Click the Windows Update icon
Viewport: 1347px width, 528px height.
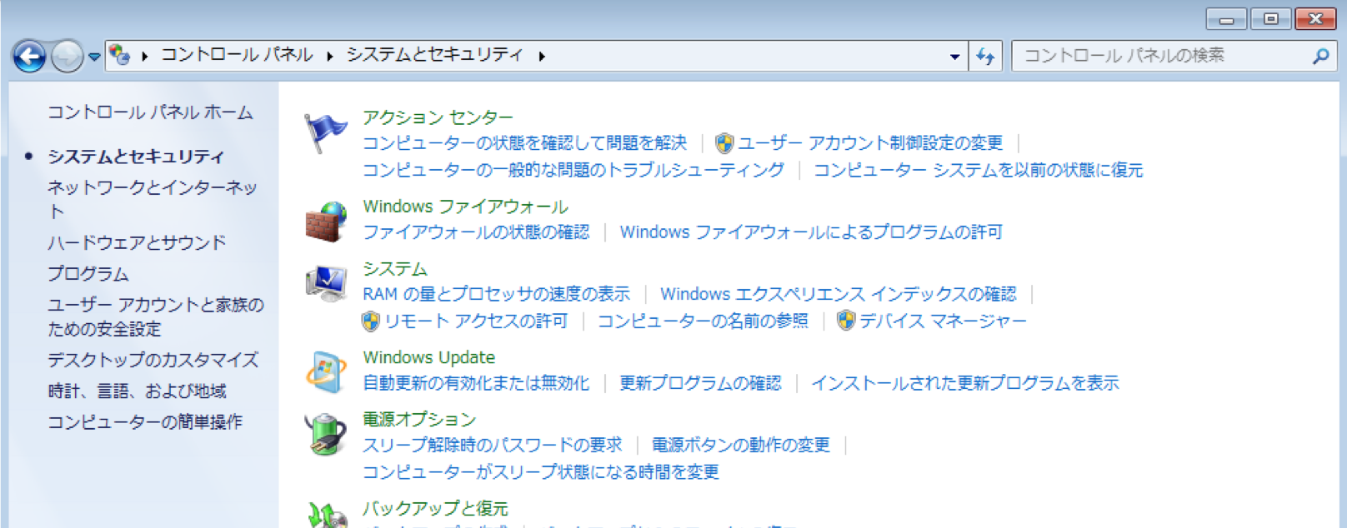325,371
